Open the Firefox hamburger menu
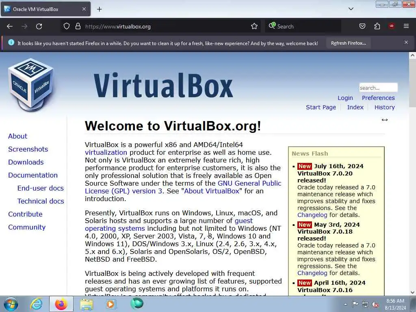Viewport: 416px width, 312px height. 406,26
